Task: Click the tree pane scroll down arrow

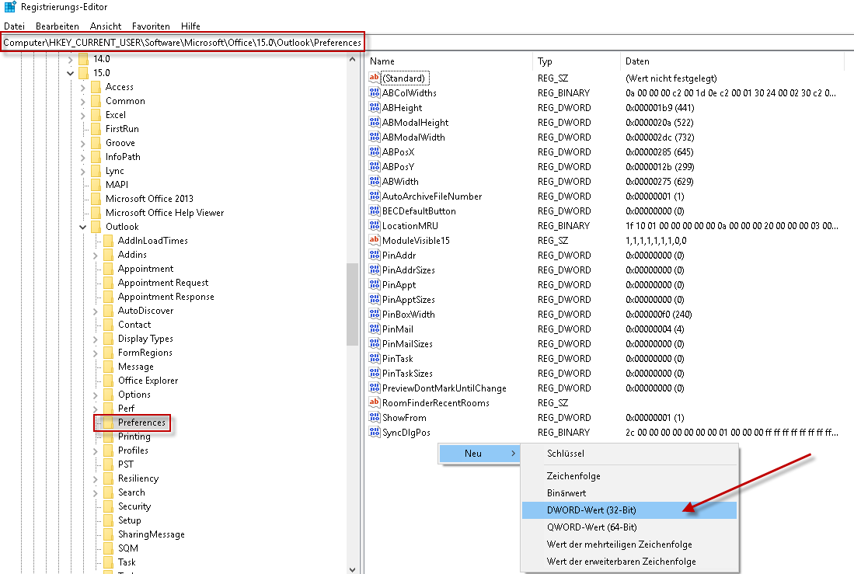Action: tap(352, 569)
